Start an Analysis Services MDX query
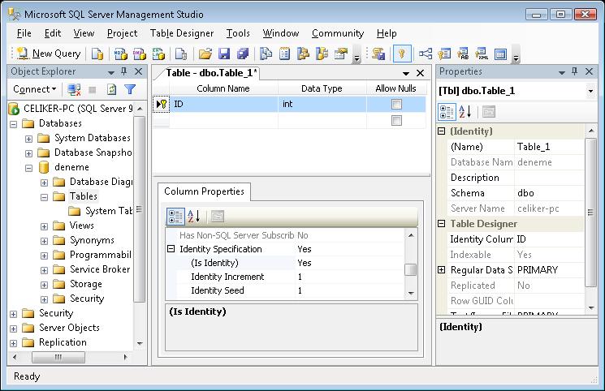Screen dimensions: 605x391 120,54
